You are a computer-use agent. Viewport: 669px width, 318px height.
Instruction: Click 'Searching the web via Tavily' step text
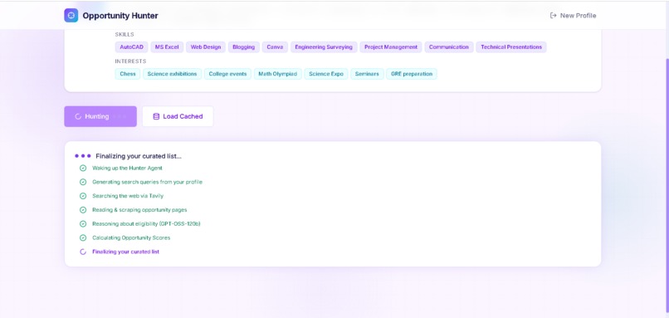click(128, 196)
